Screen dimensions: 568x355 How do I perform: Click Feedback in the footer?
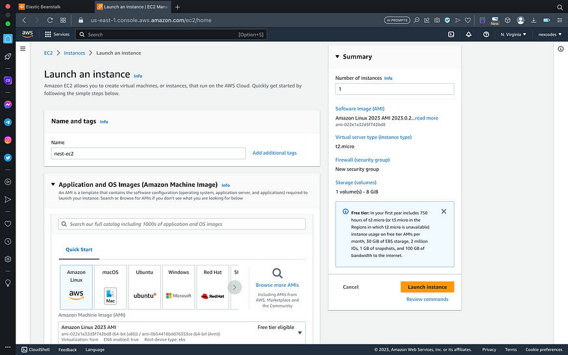[x=68, y=350]
